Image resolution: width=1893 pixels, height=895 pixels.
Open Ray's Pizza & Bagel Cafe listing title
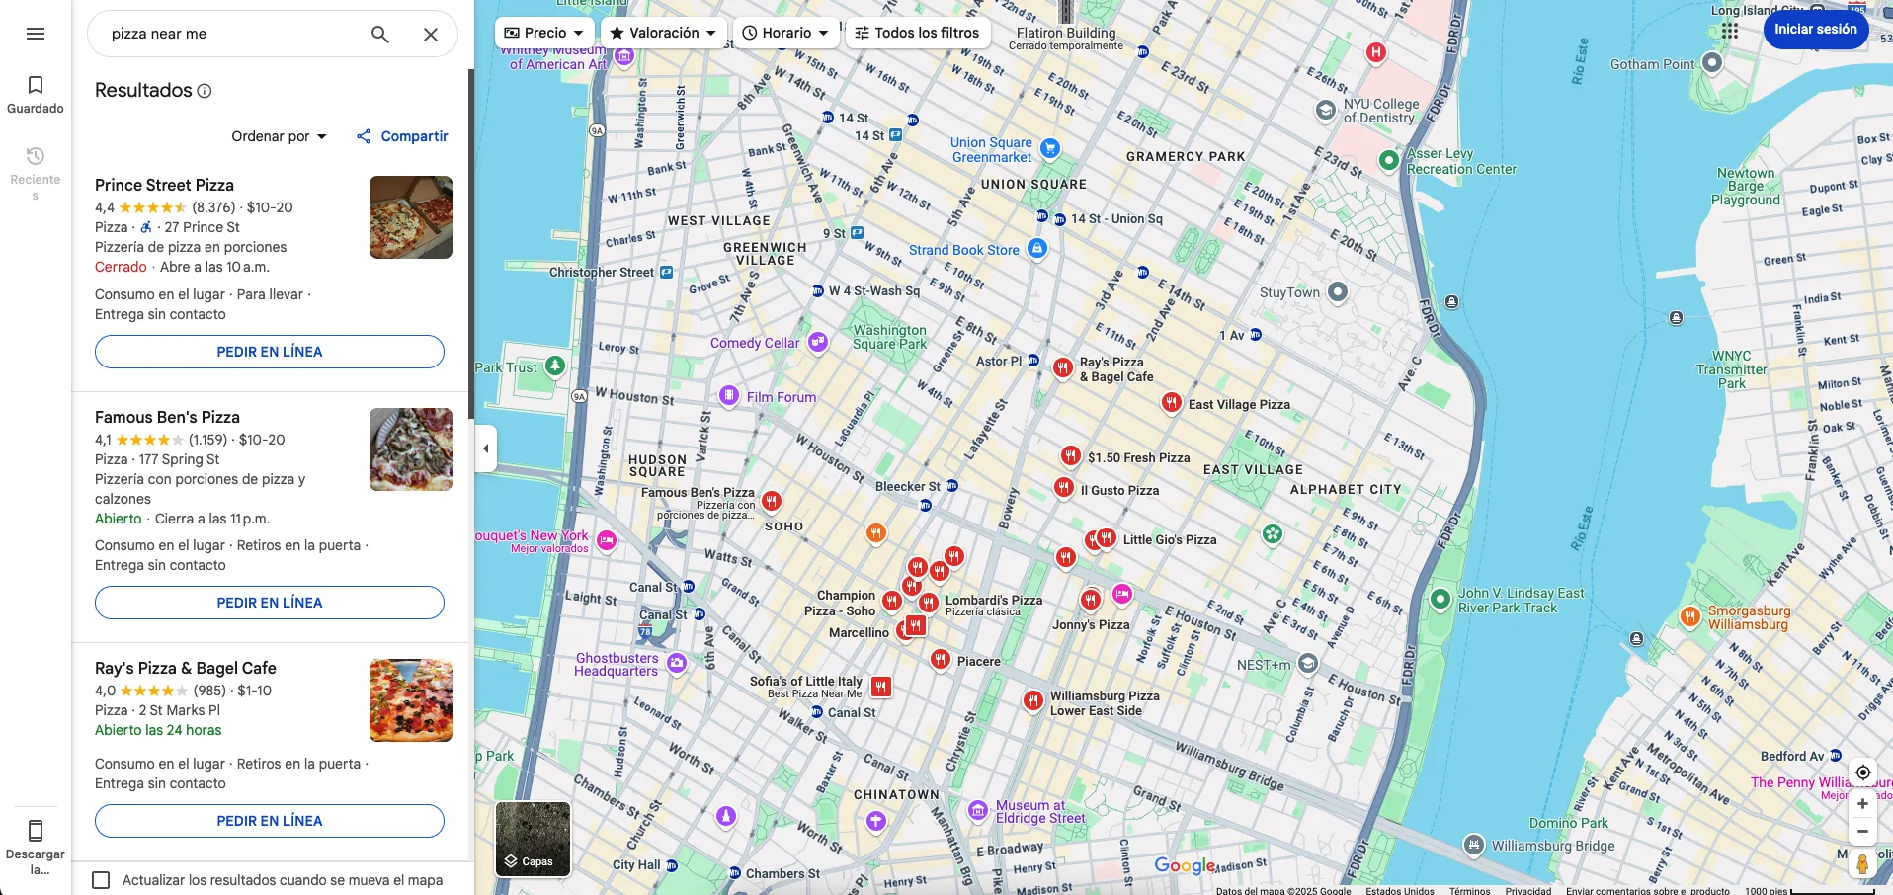tap(186, 668)
